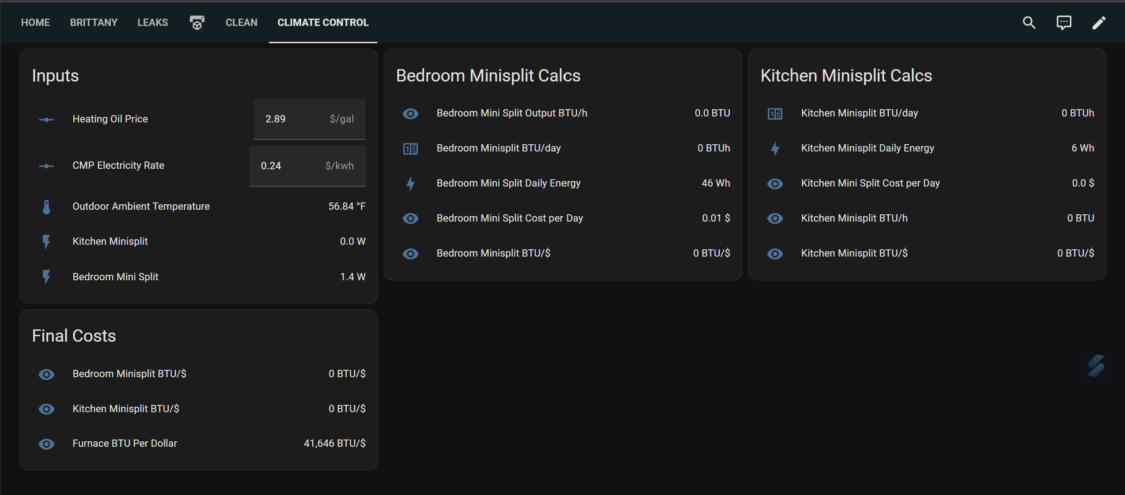
Task: Click the Furnace BTU Per Dollar eye icon
Action: 46,444
